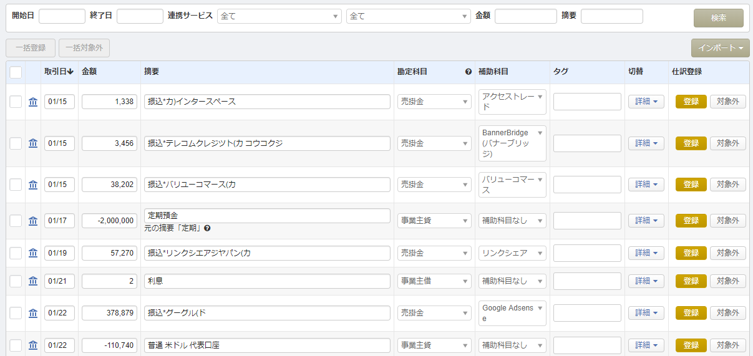The height and width of the screenshot is (356, 753).
Task: Select the checkbox for the リンクシエアジヤパン row
Action: pyautogui.click(x=16, y=253)
